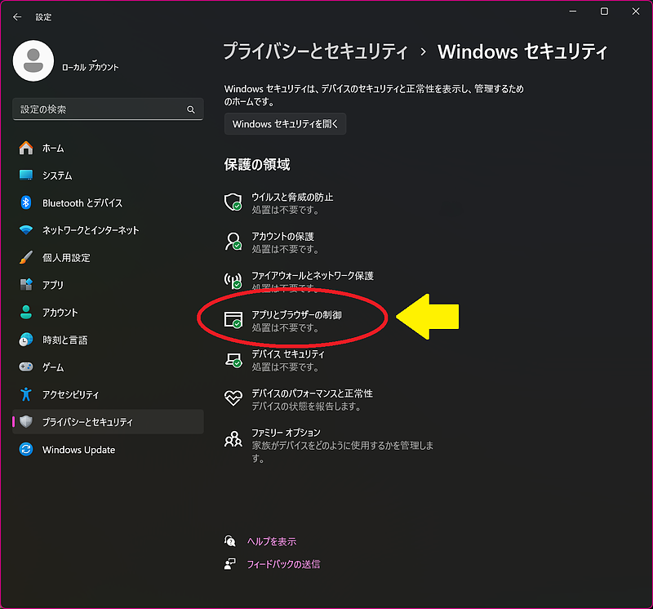Open the ホーム settings page
The width and height of the screenshot is (653, 609).
click(53, 148)
